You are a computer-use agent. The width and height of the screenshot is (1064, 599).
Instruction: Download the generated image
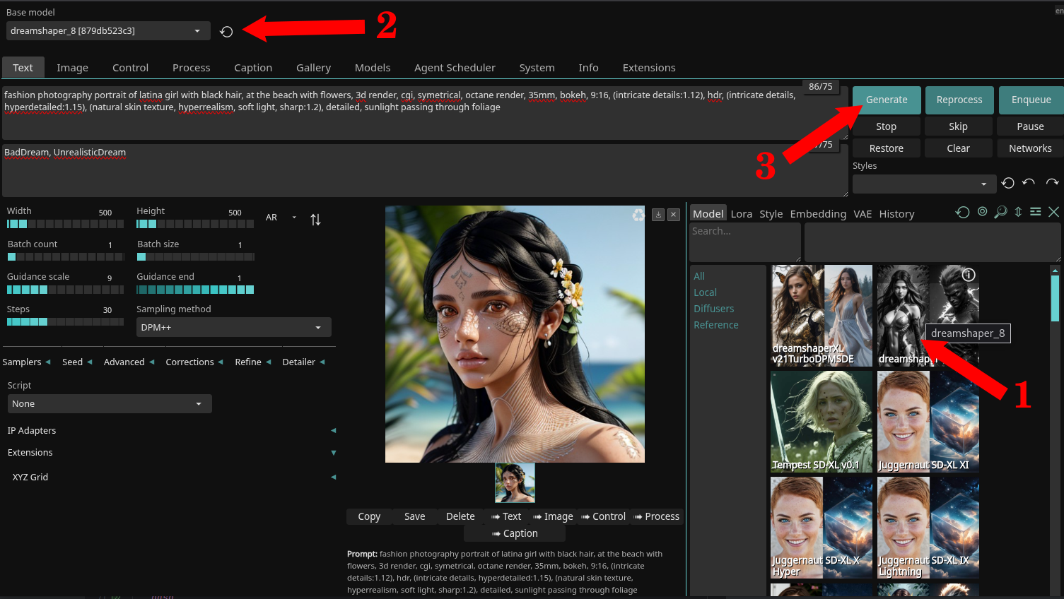click(657, 215)
